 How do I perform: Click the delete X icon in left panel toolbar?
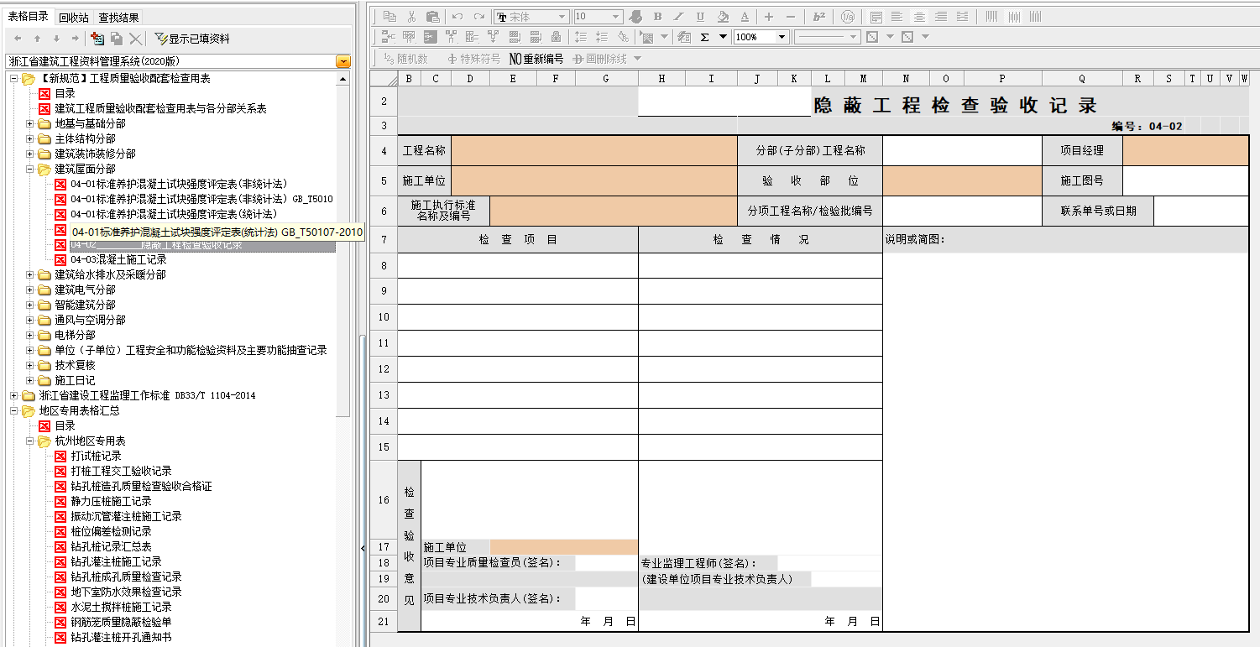(135, 39)
